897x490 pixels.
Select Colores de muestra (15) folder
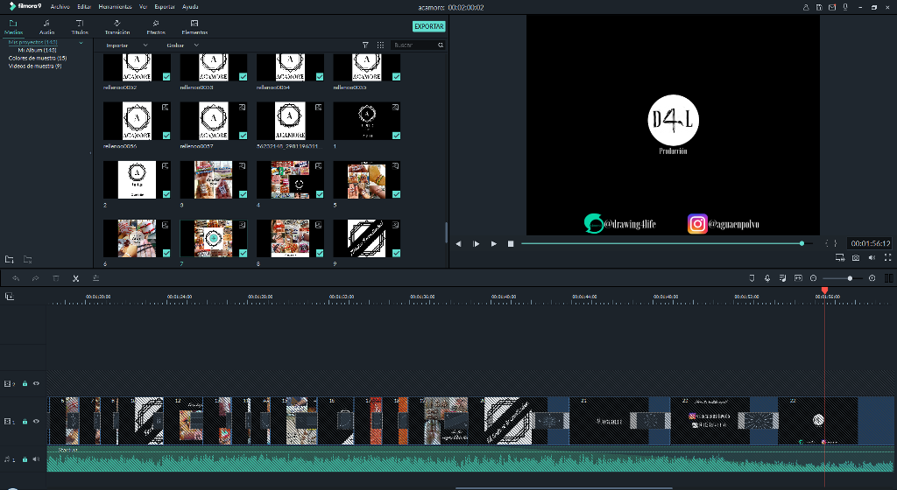tap(38, 59)
